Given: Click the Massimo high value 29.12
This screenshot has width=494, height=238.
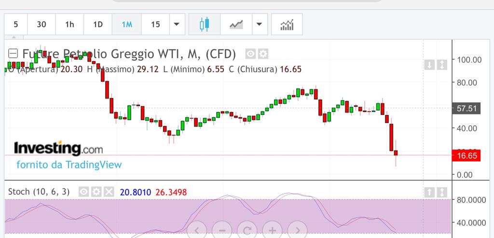Looking at the screenshot, I should [x=148, y=69].
